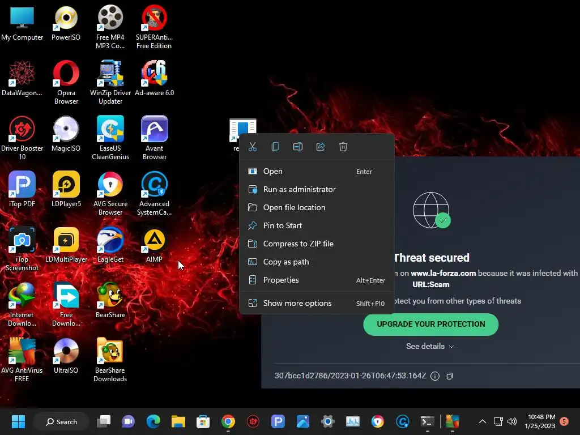Select the EagleGet desktop shortcut
Viewport: 580px width, 435px height.
110,245
